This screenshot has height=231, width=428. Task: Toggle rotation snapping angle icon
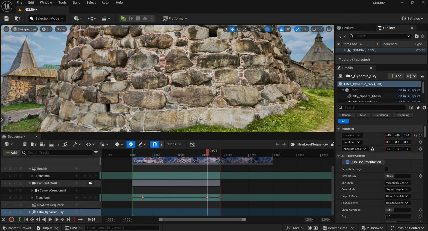[x=281, y=29]
